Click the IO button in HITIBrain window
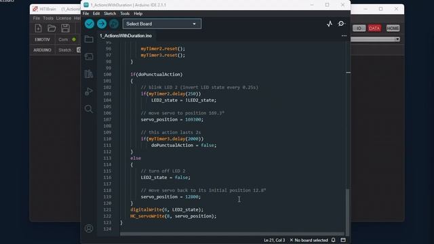Image resolution: width=434 pixels, height=244 pixels. coord(359,28)
